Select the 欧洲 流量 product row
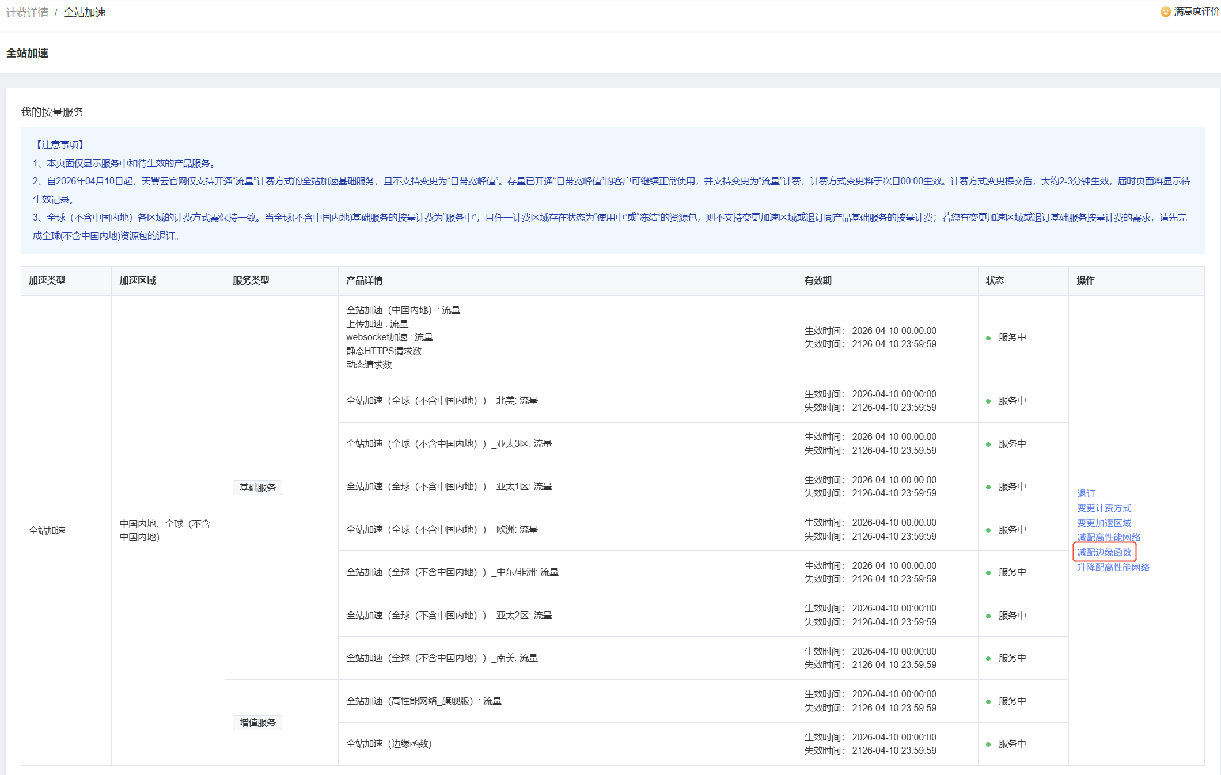The width and height of the screenshot is (1221, 775). pyautogui.click(x=442, y=530)
